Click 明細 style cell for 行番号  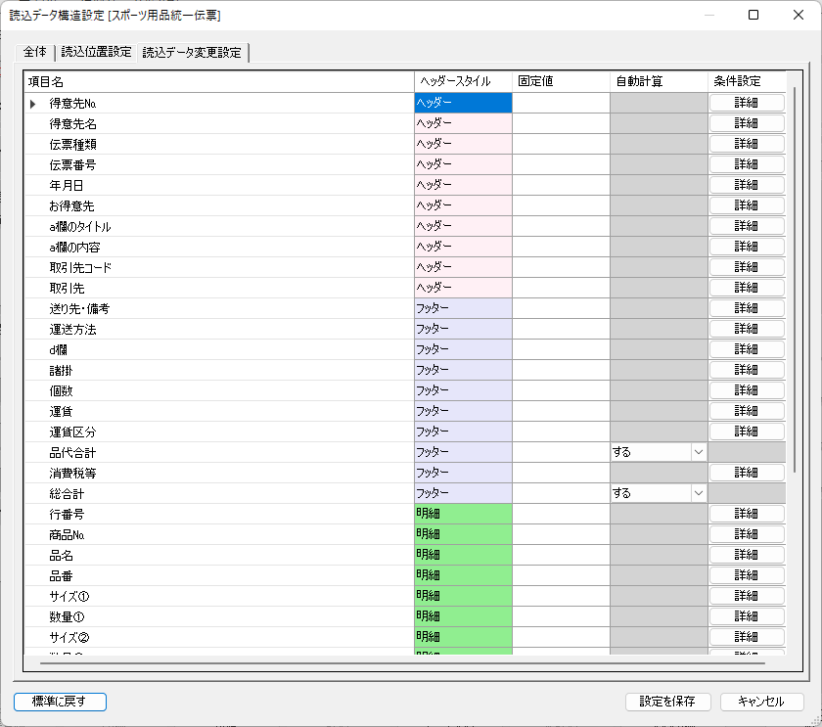[463, 514]
